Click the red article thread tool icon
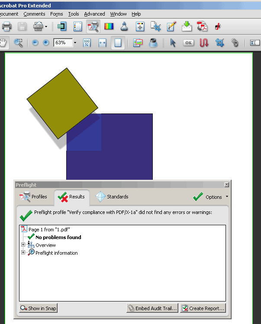The height and width of the screenshot is (324, 261). coord(204,43)
